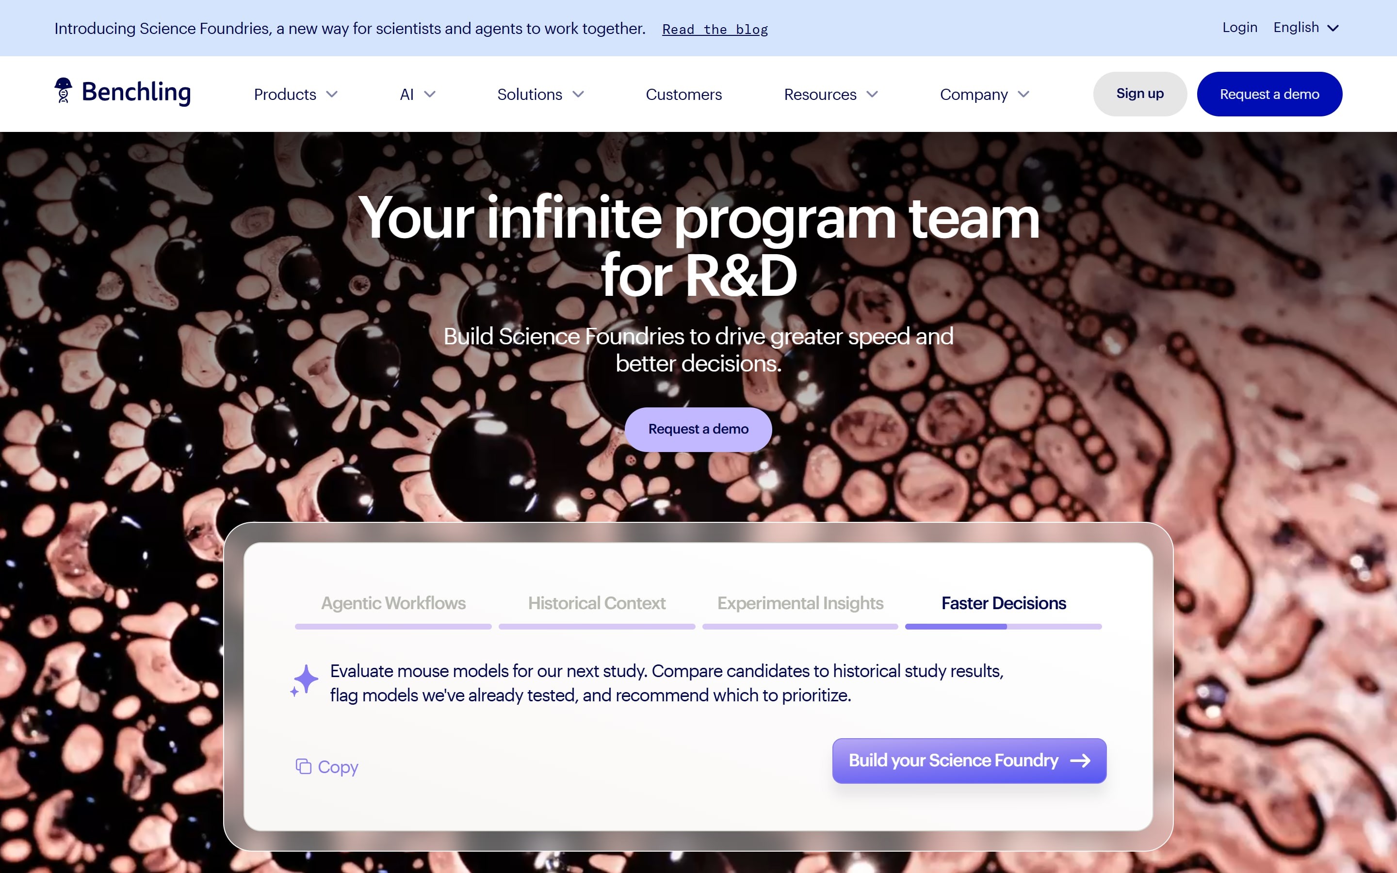The height and width of the screenshot is (873, 1397).
Task: Click the Benchling wordmark text
Action: (x=136, y=92)
